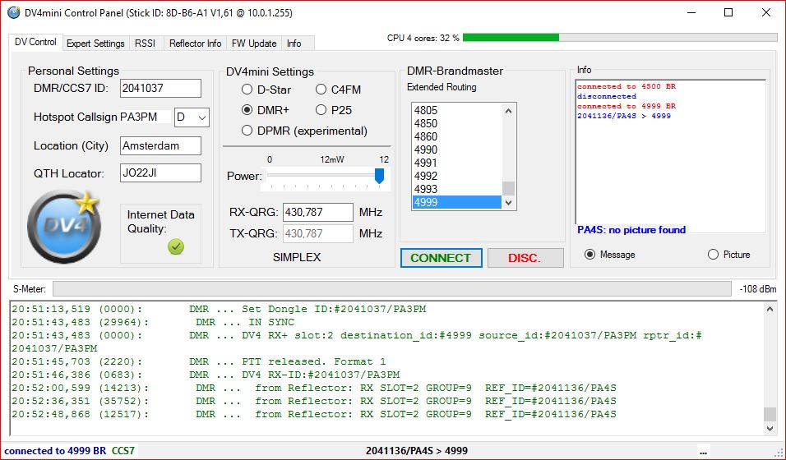Click the log scrollbar thumb
Image resolution: width=786 pixels, height=460 pixels.
770,414
